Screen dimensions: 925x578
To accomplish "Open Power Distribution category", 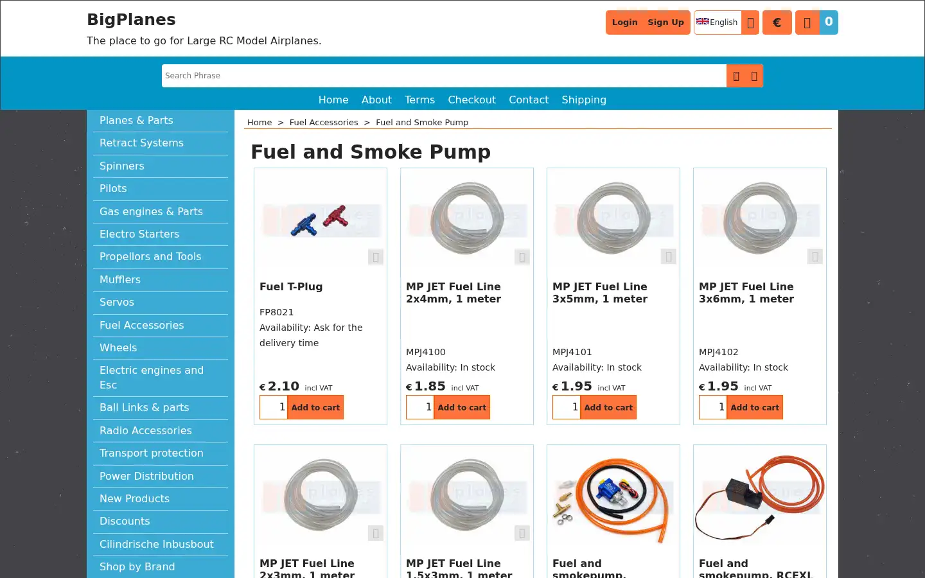I will (161, 477).
